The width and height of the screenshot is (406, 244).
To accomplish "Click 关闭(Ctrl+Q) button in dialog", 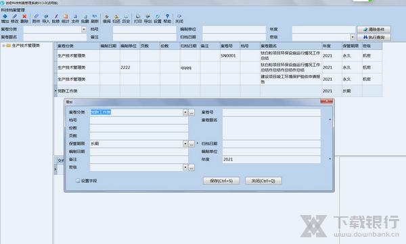I will (263, 181).
